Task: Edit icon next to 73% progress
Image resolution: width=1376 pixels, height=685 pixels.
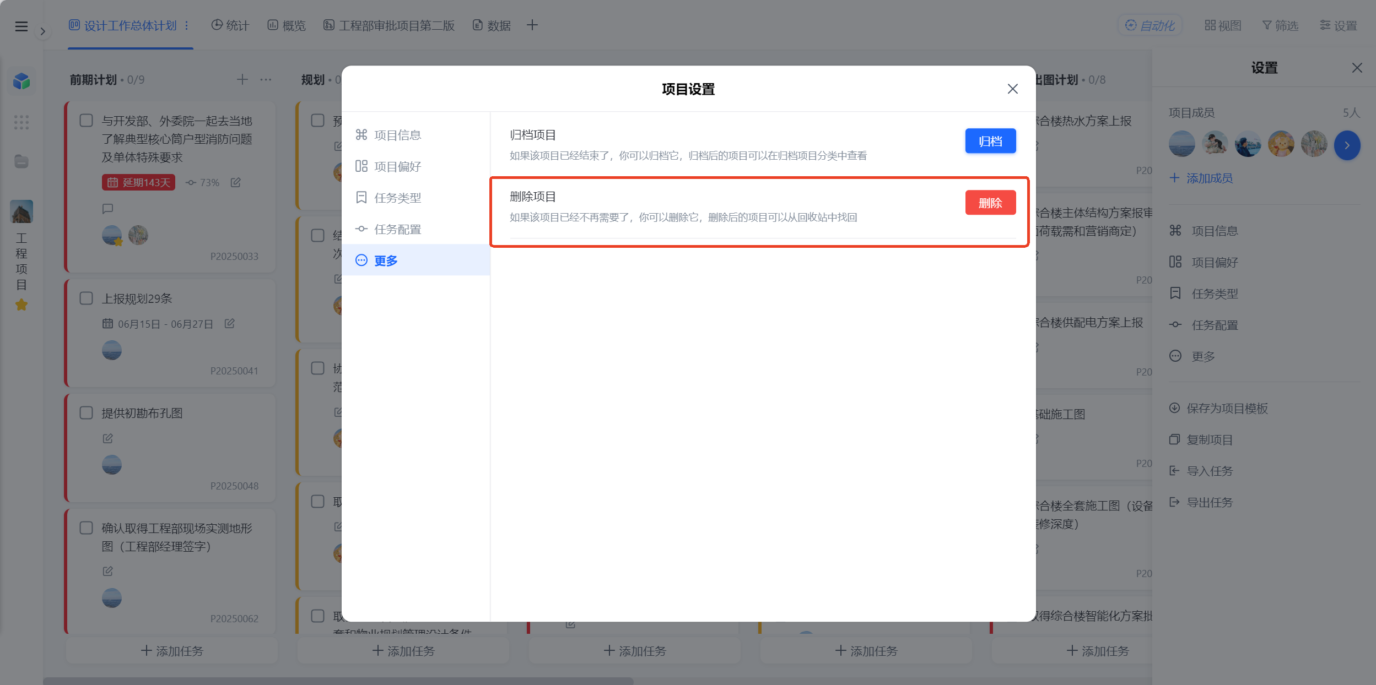Action: click(235, 182)
